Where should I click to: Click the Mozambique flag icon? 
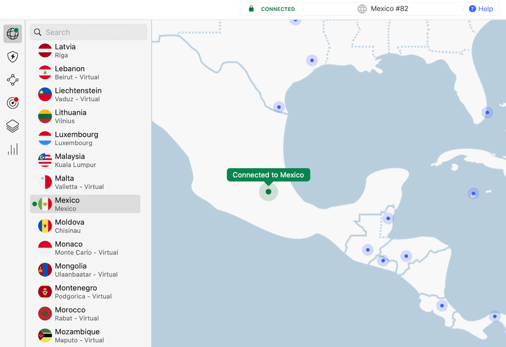tap(45, 336)
